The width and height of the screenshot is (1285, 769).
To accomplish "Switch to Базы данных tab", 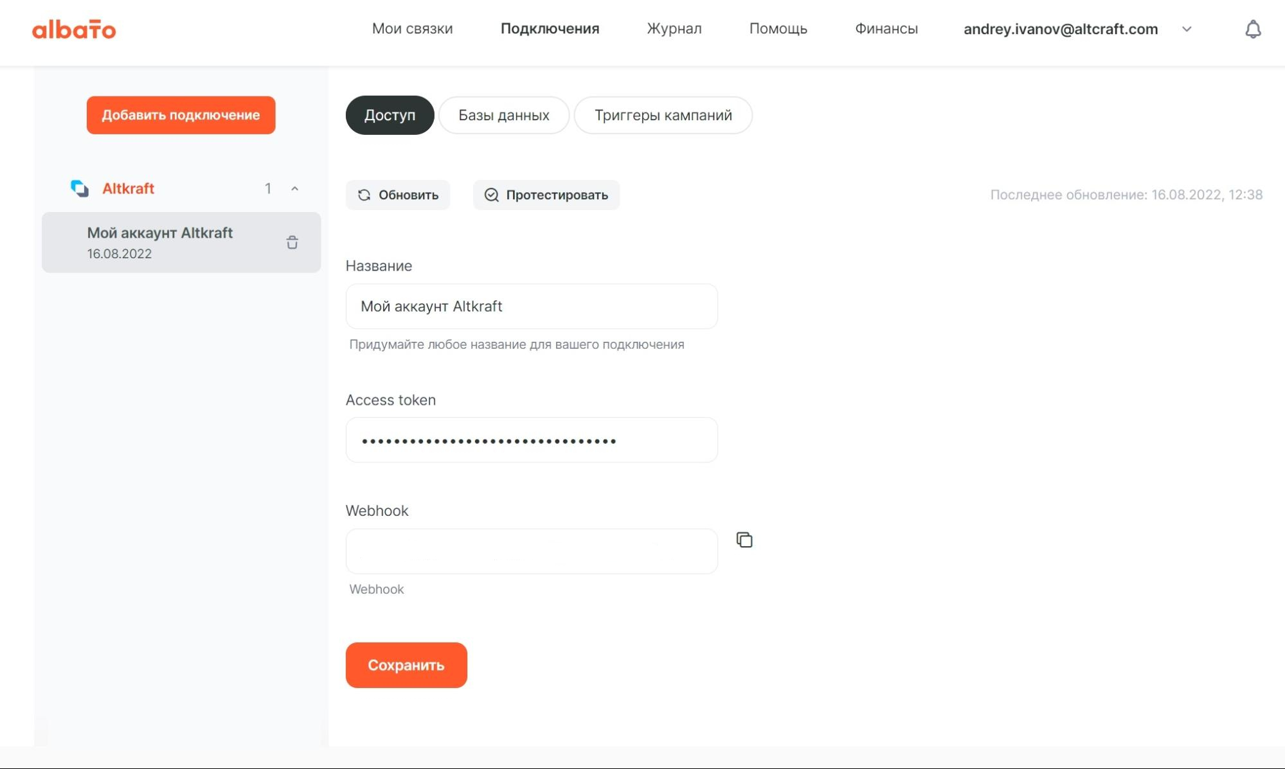I will tap(504, 115).
